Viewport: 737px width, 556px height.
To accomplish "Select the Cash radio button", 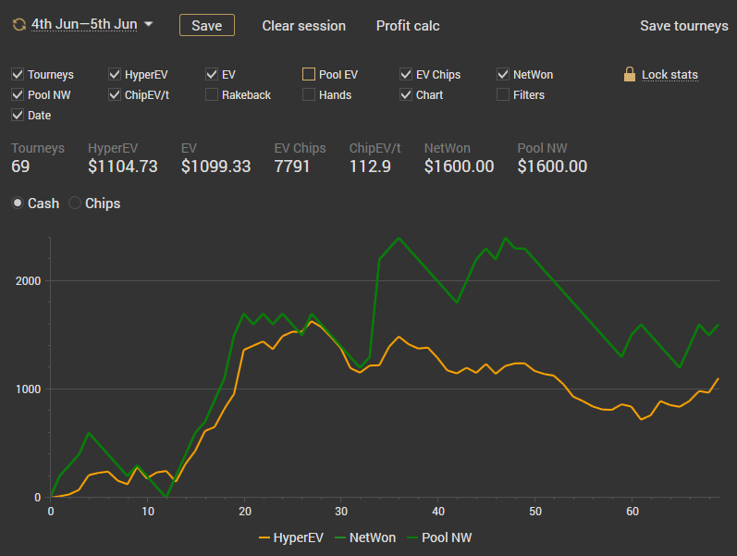I will [x=18, y=203].
